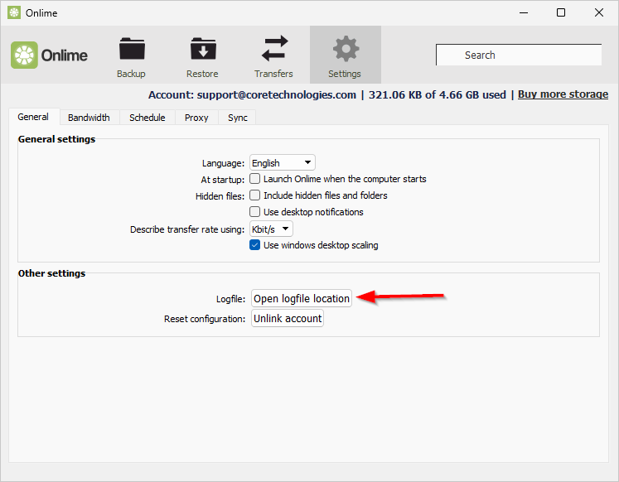Maximize the Onlime window
This screenshot has width=619, height=482.
[x=560, y=12]
